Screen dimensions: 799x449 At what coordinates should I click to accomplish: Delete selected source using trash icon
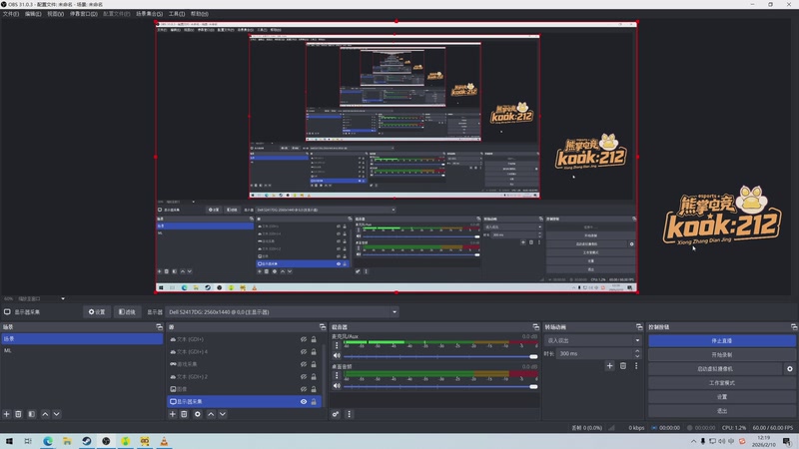click(x=185, y=413)
